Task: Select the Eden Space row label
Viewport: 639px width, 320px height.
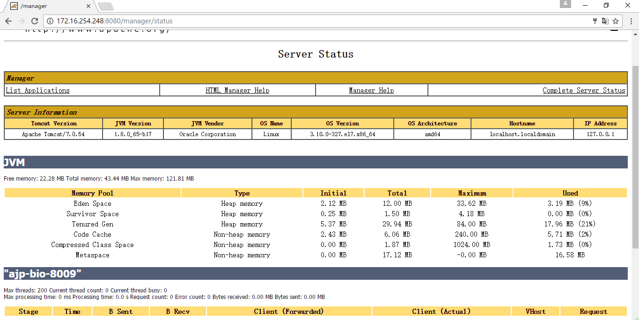Action: tap(93, 204)
